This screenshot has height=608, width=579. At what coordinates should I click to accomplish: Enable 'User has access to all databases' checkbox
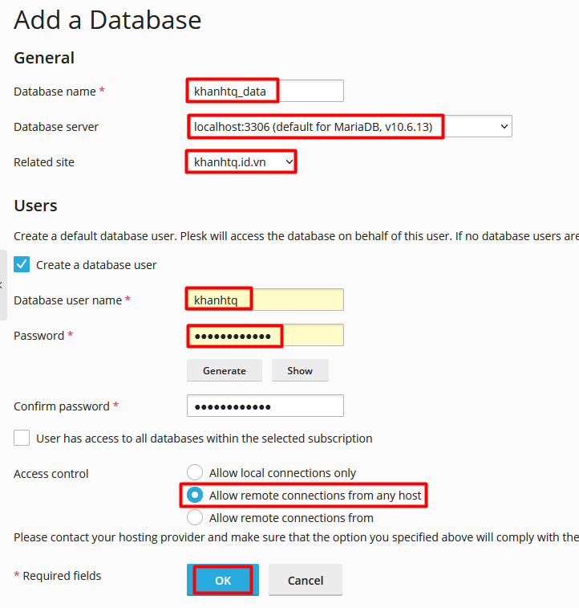pyautogui.click(x=22, y=439)
